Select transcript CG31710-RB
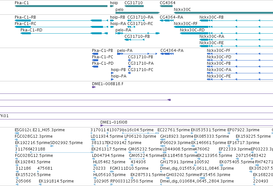The height and width of the screenshot is (186, 273). tap(134, 40)
